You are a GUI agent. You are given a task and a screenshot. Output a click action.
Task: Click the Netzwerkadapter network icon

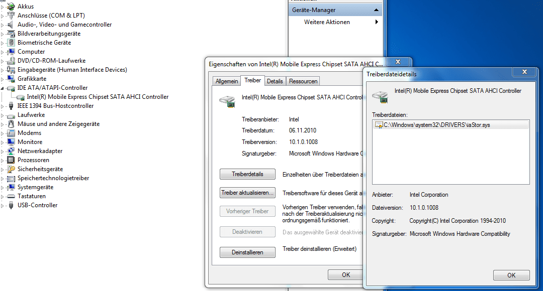point(11,151)
